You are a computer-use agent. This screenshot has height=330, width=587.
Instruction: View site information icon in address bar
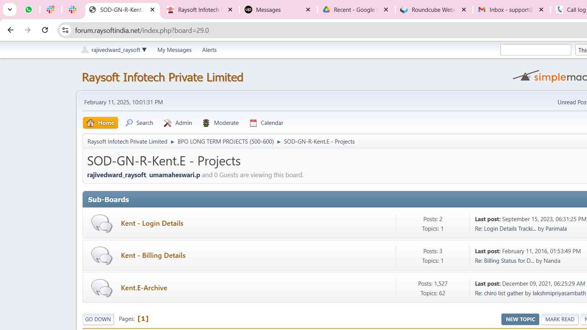pos(65,30)
